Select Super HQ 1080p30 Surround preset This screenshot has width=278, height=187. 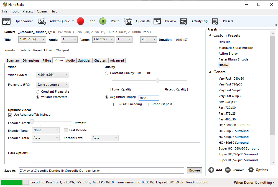[239, 148]
